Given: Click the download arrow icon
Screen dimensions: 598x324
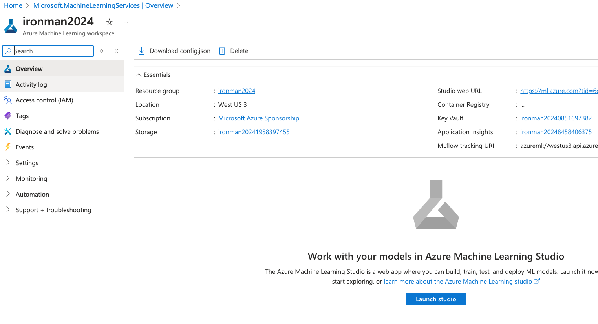Looking at the screenshot, I should tap(142, 51).
